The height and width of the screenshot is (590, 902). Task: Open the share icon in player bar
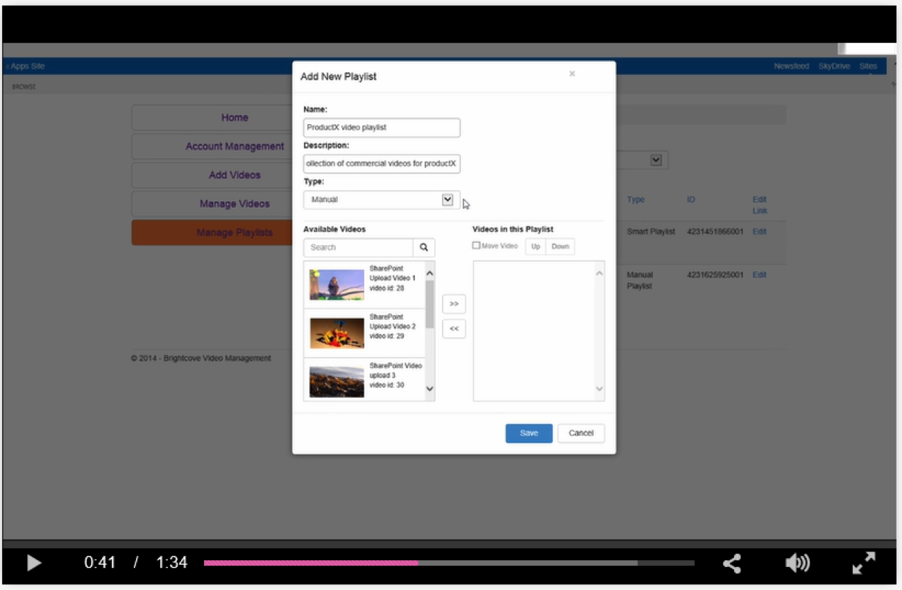[732, 563]
